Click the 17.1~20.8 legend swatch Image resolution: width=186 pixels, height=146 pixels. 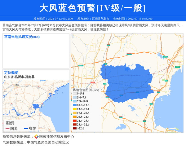click(x=75, y=113)
